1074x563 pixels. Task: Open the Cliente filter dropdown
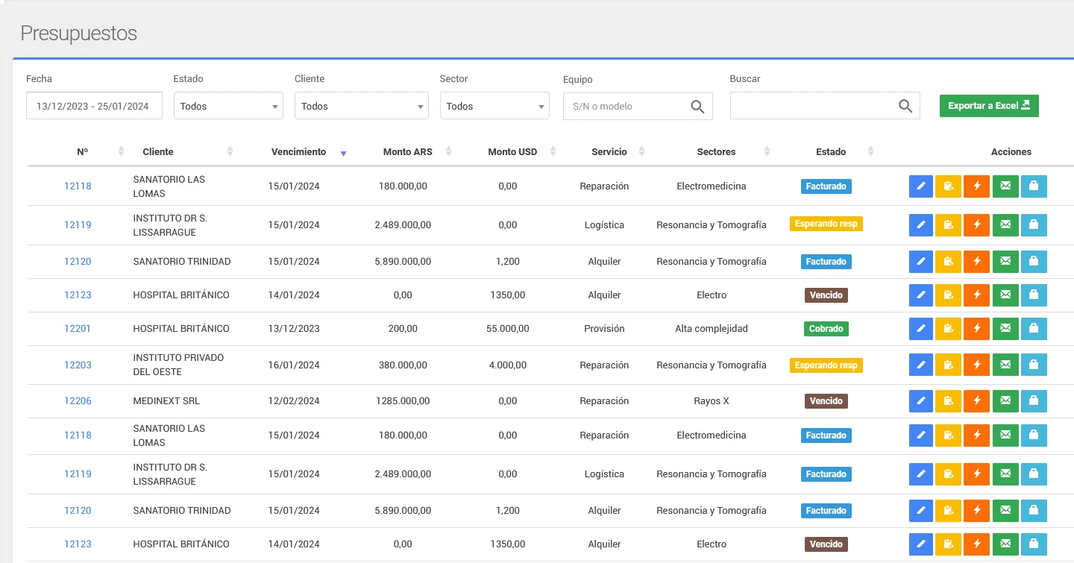(x=362, y=106)
